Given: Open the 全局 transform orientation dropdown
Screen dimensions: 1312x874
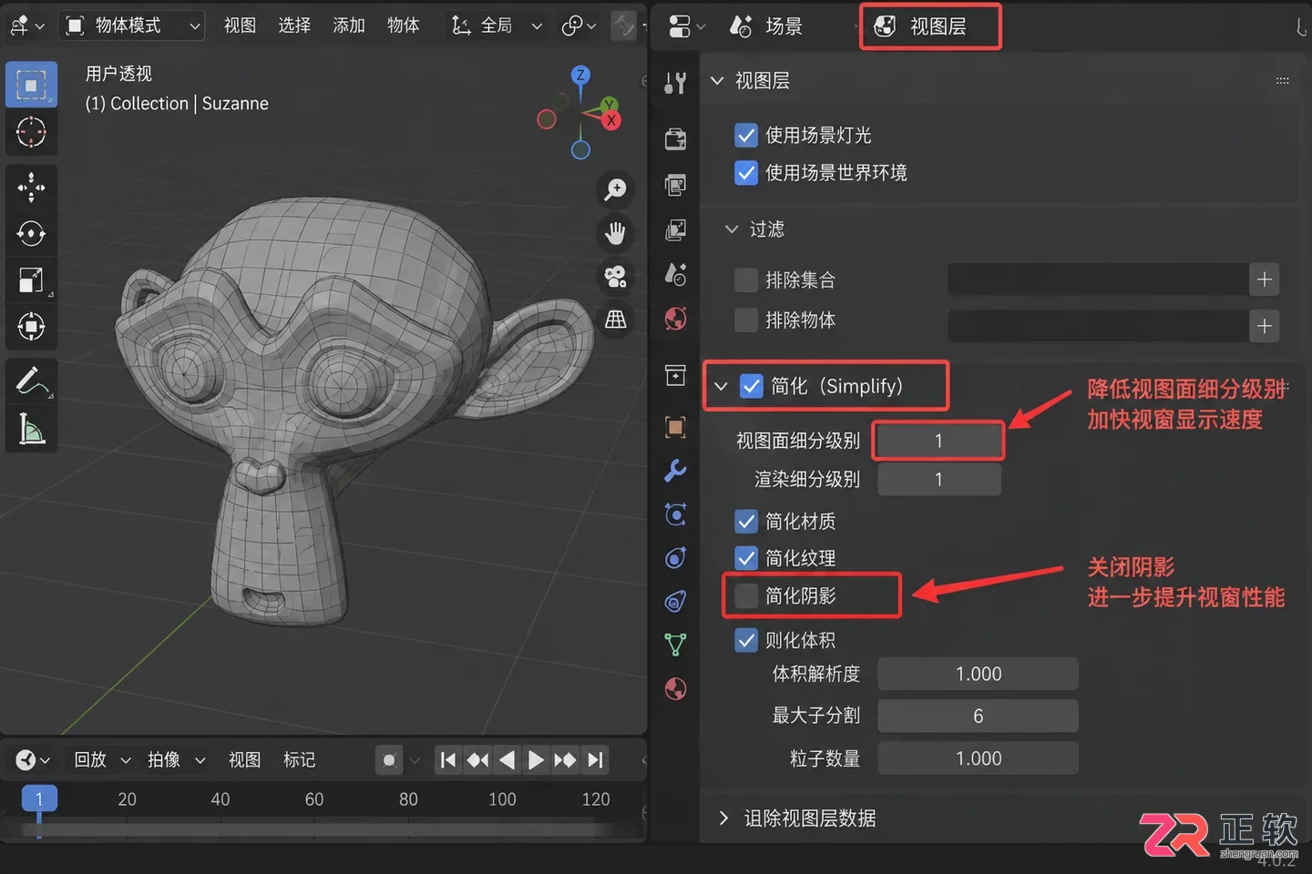Looking at the screenshot, I should tap(497, 25).
